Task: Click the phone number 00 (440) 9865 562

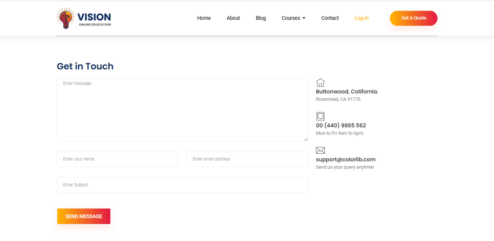Action: pyautogui.click(x=341, y=125)
